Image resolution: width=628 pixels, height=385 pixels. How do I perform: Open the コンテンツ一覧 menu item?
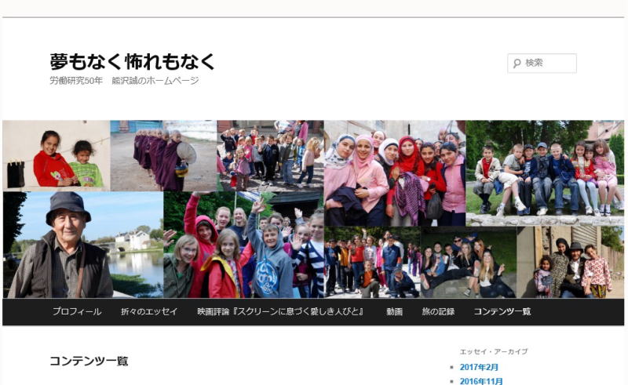coord(502,311)
